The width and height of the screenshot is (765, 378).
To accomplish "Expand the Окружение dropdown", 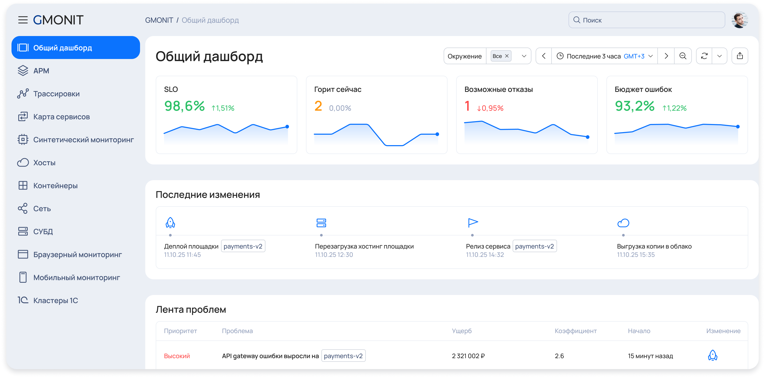I will click(524, 56).
